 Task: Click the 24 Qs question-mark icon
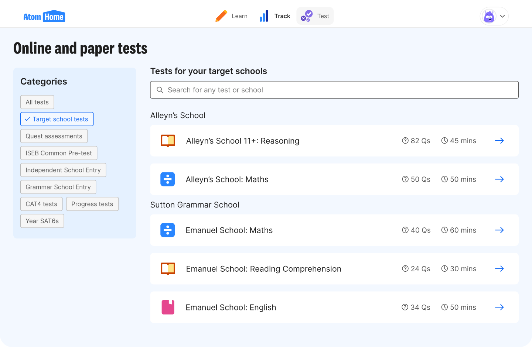click(x=405, y=269)
